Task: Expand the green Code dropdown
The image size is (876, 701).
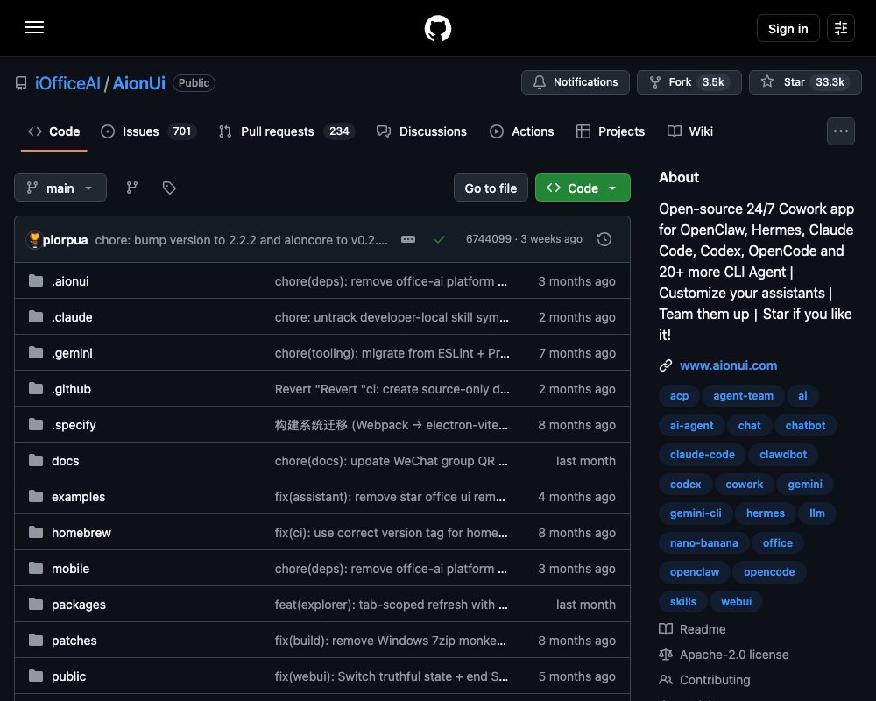Action: pos(583,188)
